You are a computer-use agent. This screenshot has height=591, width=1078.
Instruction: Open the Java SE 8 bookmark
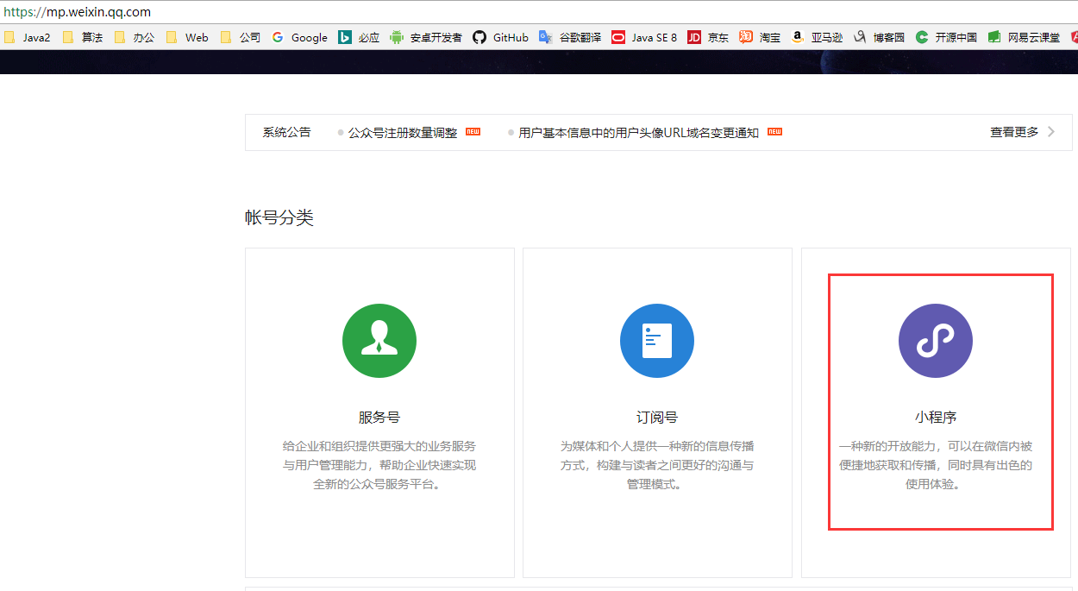[x=644, y=37]
